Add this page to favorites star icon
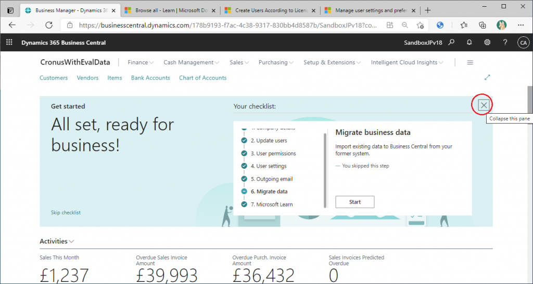The width and height of the screenshot is (533, 284). [x=420, y=25]
